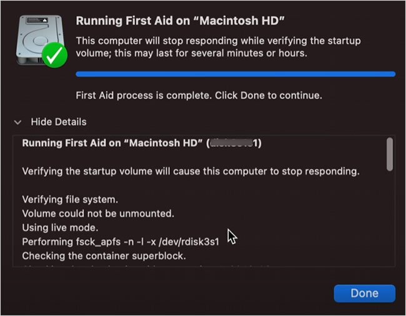Click the green checkmark success badge
The width and height of the screenshot is (406, 316).
pyautogui.click(x=56, y=56)
